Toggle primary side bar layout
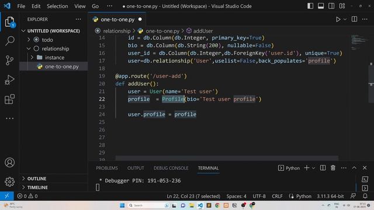The image size is (374, 210). [x=310, y=6]
